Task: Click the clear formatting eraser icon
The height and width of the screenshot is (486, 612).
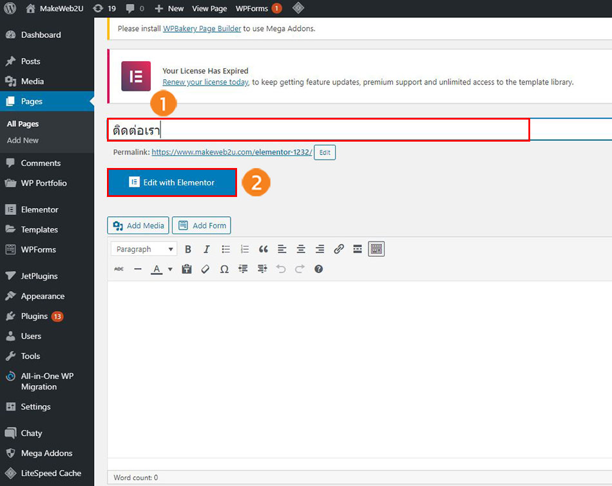Action: click(x=206, y=269)
